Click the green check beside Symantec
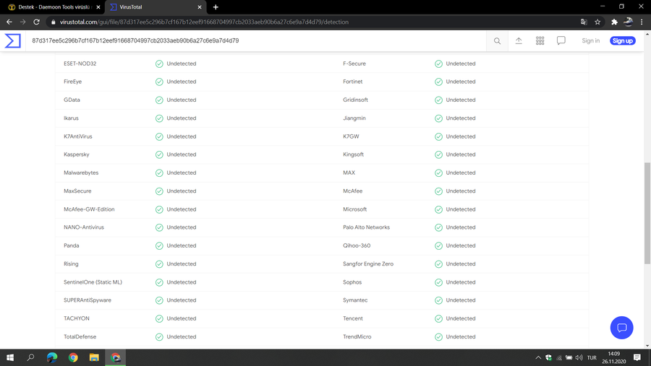 (438, 300)
